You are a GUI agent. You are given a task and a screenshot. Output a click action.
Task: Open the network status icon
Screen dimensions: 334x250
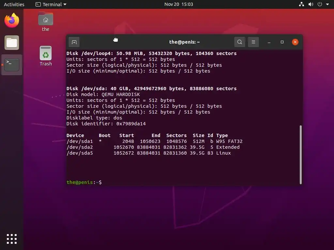point(301,4)
